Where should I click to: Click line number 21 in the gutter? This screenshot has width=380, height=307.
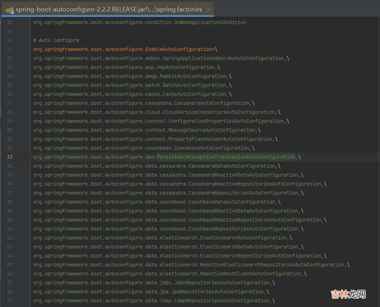9,49
